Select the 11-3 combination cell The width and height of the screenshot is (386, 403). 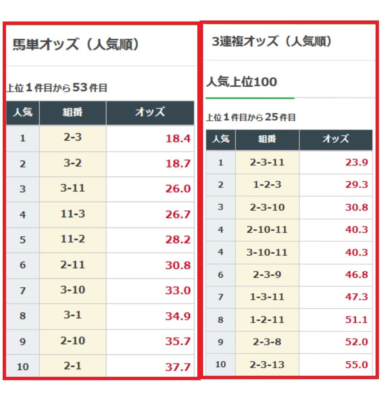tap(73, 214)
